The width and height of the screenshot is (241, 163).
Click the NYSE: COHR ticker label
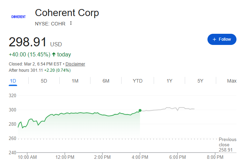coord(50,23)
